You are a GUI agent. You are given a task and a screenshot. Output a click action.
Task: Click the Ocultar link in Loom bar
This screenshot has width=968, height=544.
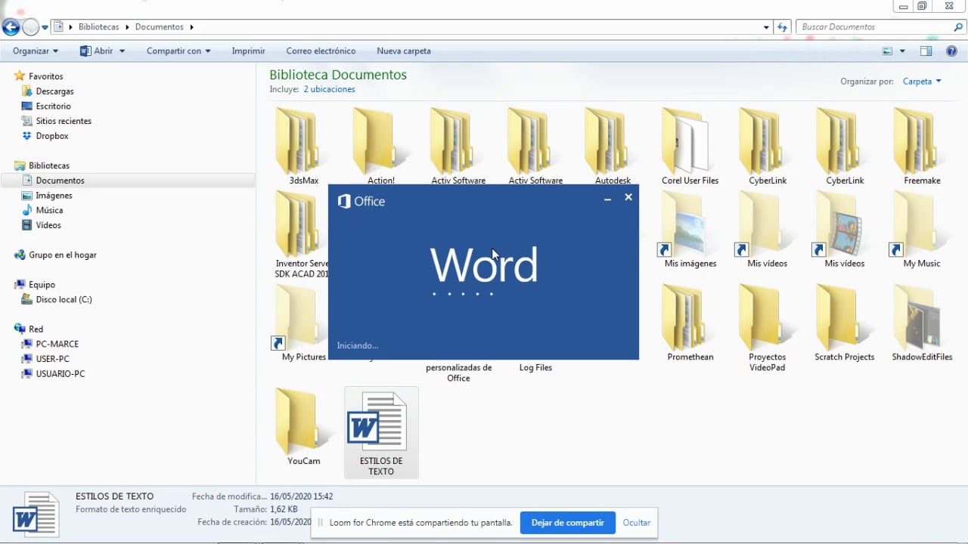click(637, 523)
